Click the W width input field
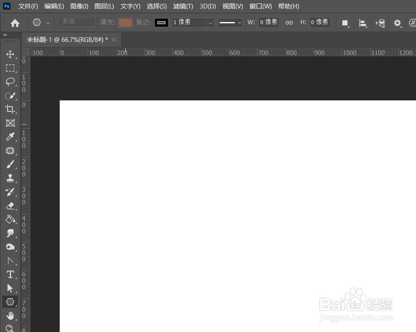 [269, 22]
